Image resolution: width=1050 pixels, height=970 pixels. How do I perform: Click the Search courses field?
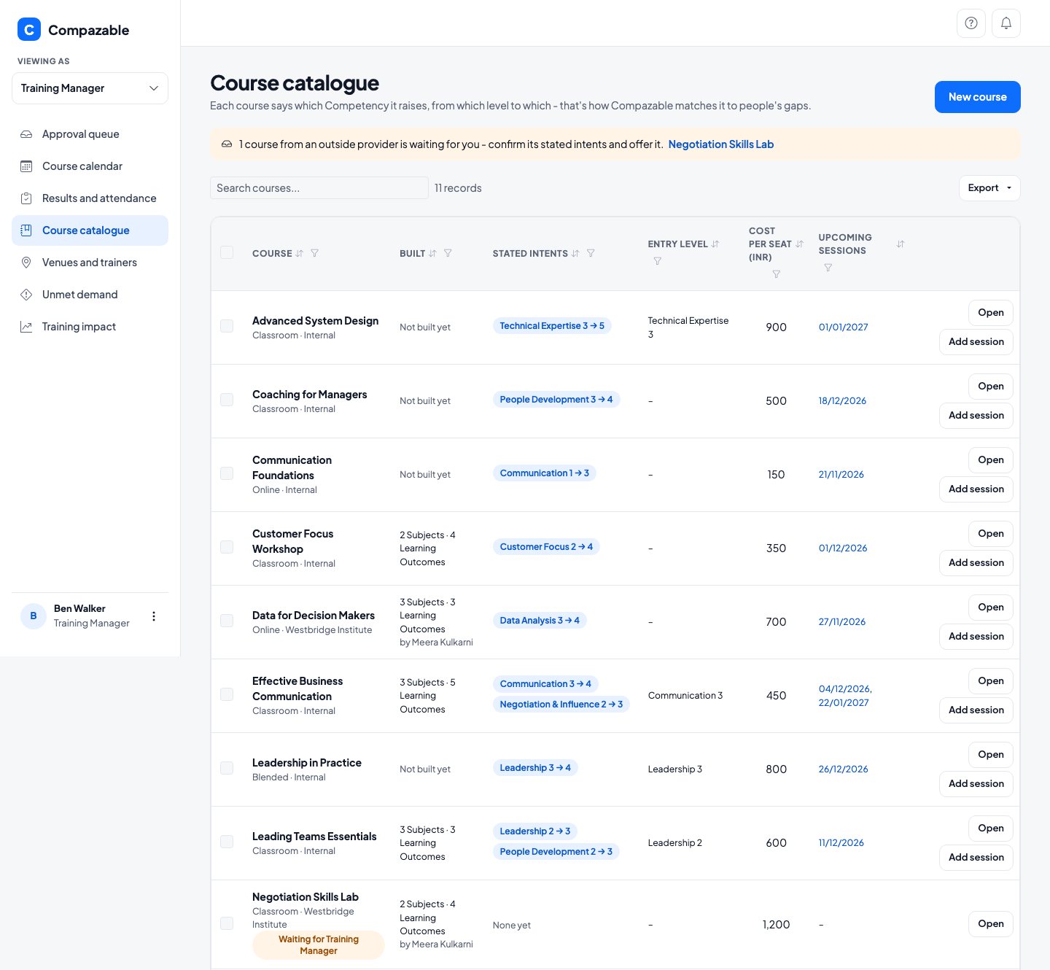click(319, 188)
